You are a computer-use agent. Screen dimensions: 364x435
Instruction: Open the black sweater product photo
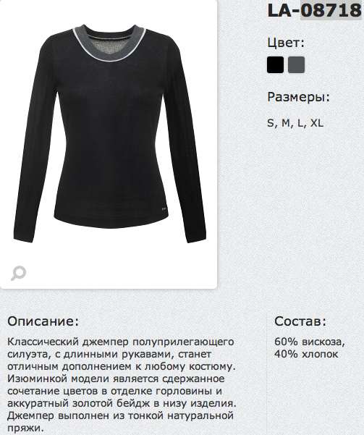click(110, 134)
